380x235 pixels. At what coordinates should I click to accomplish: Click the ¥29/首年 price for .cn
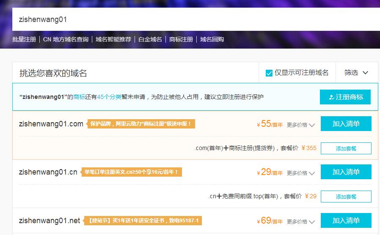270,172
